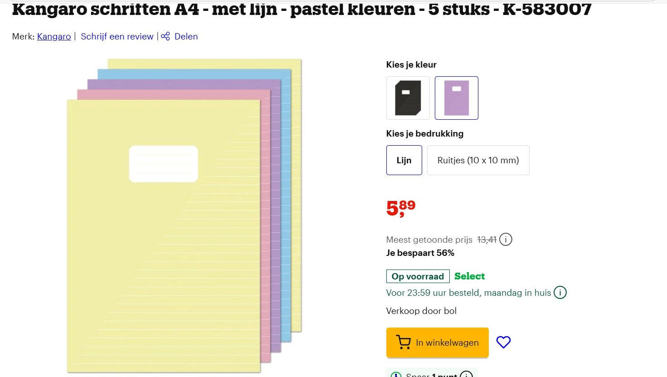Select the black notebook color option
The image size is (667, 377).
(408, 98)
